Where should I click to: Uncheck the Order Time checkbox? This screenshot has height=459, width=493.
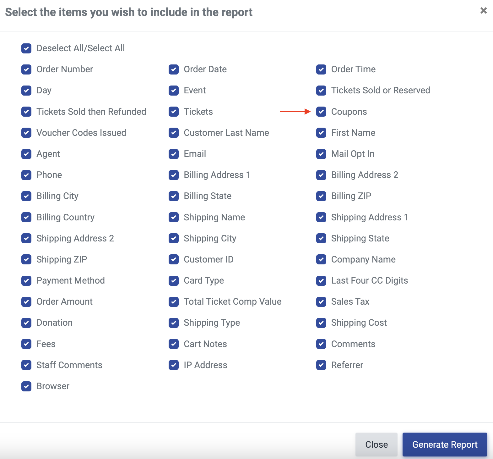pos(321,69)
